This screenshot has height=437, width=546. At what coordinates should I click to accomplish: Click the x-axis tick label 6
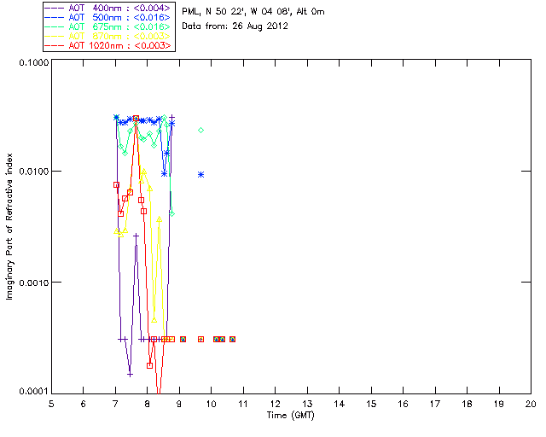click(84, 404)
